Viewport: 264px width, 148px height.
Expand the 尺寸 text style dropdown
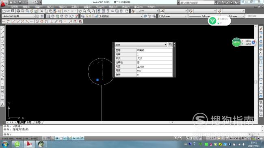[x=157, y=11]
